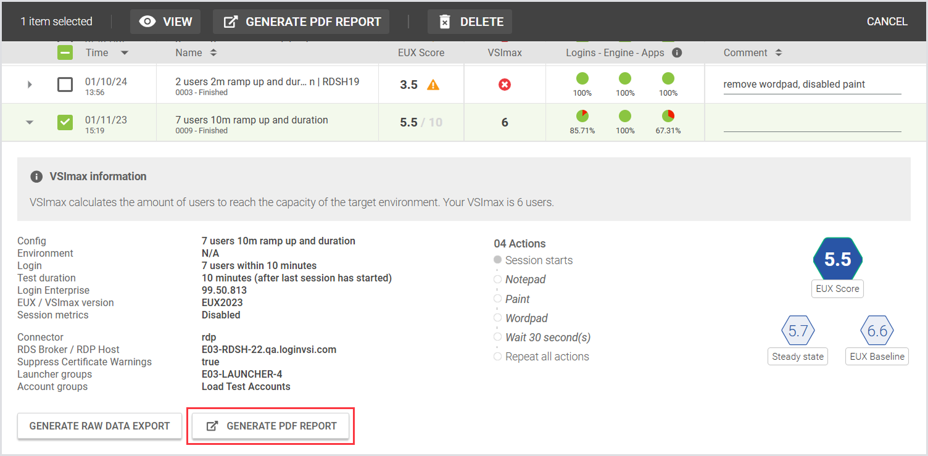Click the red VSImax failed X icon
The width and height of the screenshot is (928, 456).
coord(505,85)
